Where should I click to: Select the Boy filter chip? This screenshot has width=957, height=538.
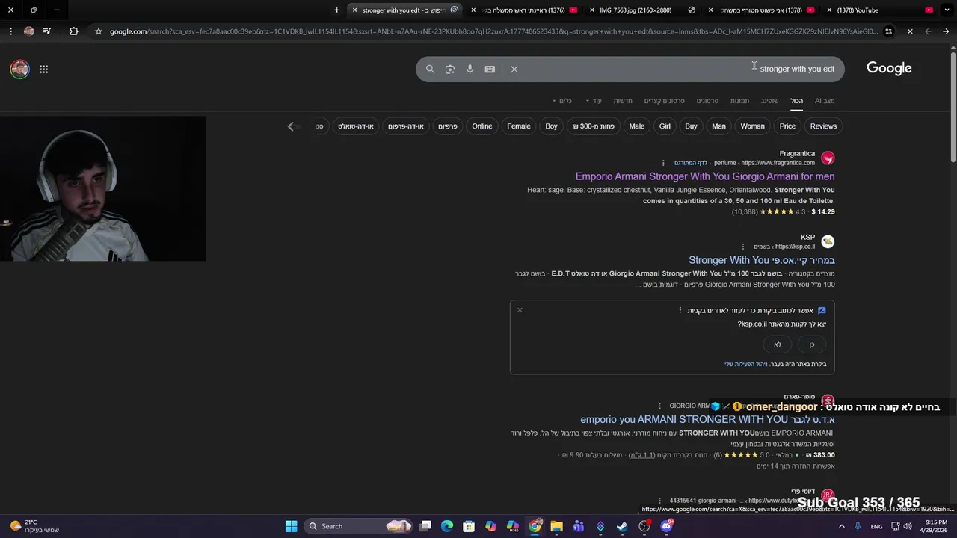coord(551,126)
